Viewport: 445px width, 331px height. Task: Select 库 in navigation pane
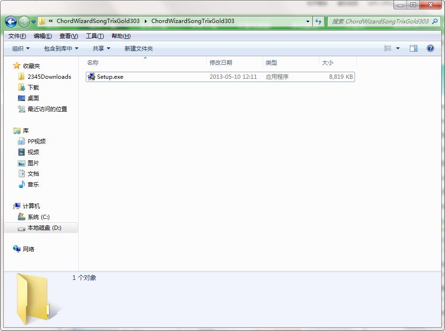(x=26, y=131)
